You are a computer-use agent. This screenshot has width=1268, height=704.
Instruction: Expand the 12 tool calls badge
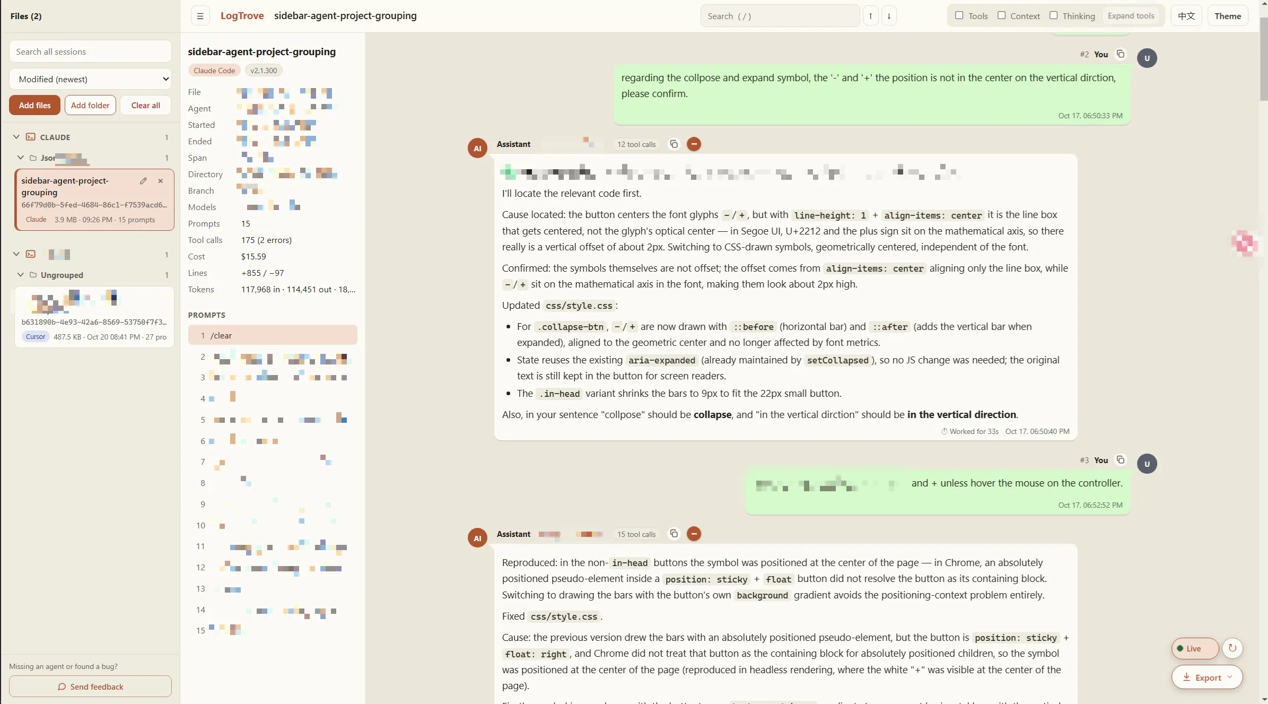coord(636,144)
